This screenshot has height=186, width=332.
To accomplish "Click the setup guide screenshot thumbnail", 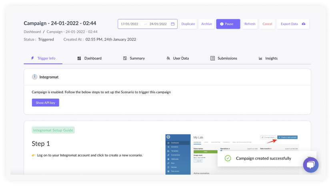I will [232, 154].
